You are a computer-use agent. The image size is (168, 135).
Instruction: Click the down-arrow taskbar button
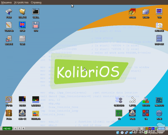15,128
